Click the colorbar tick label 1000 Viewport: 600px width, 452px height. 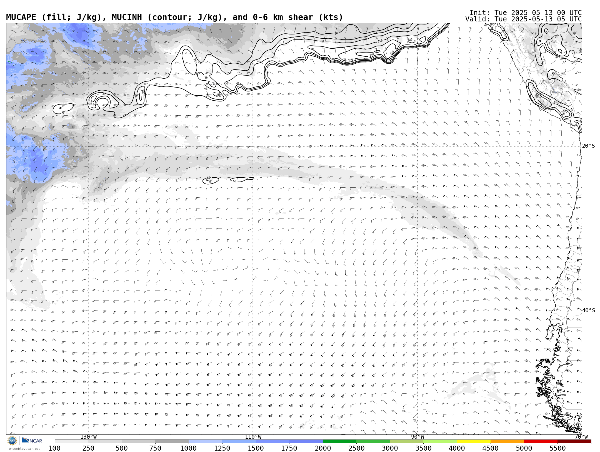[189, 448]
